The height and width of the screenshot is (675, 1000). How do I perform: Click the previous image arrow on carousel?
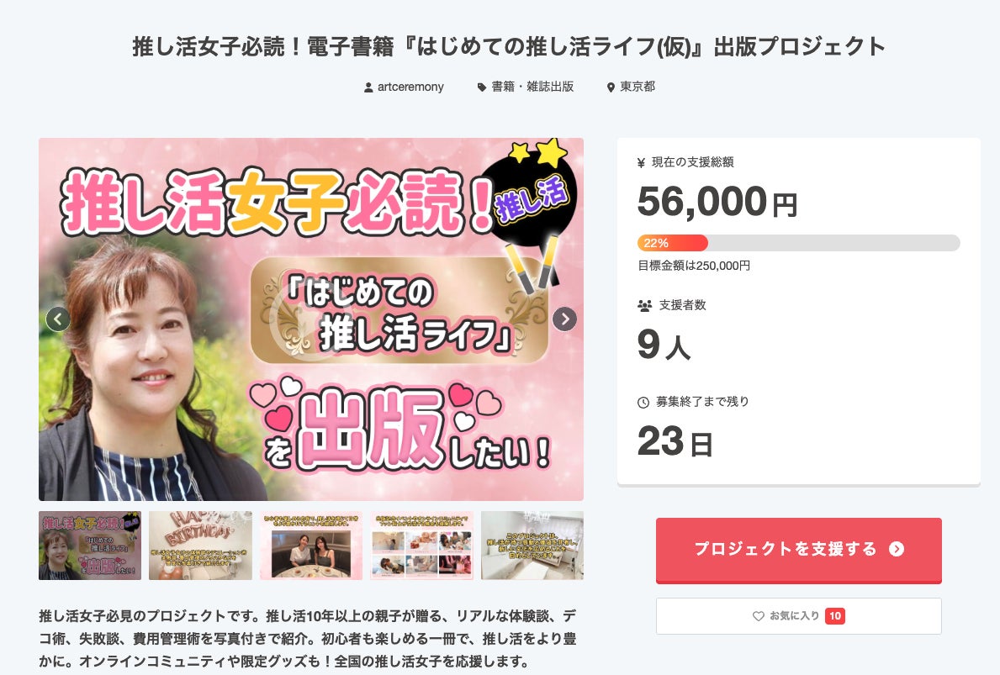point(58,319)
